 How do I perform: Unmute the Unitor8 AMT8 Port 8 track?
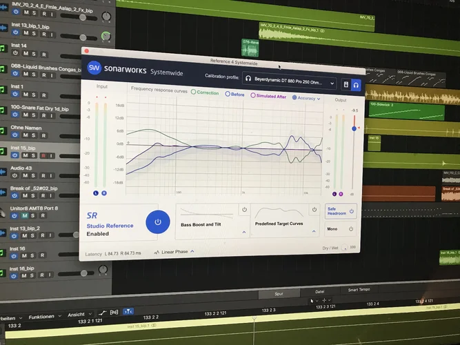[x=25, y=215]
